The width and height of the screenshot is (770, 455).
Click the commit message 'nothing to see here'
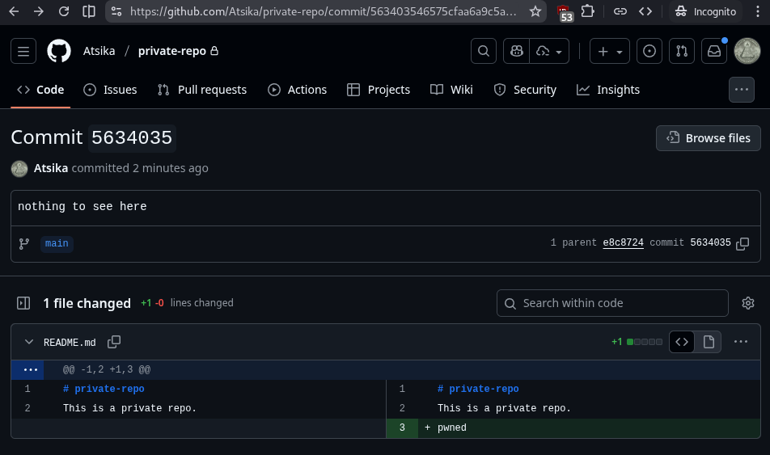pyautogui.click(x=82, y=207)
